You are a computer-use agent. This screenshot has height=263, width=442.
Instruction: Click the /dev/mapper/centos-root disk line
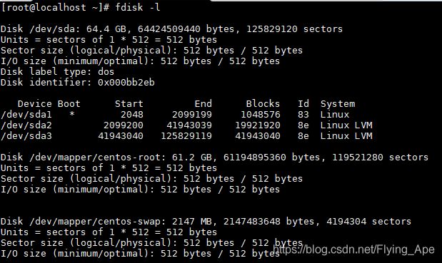coord(214,158)
